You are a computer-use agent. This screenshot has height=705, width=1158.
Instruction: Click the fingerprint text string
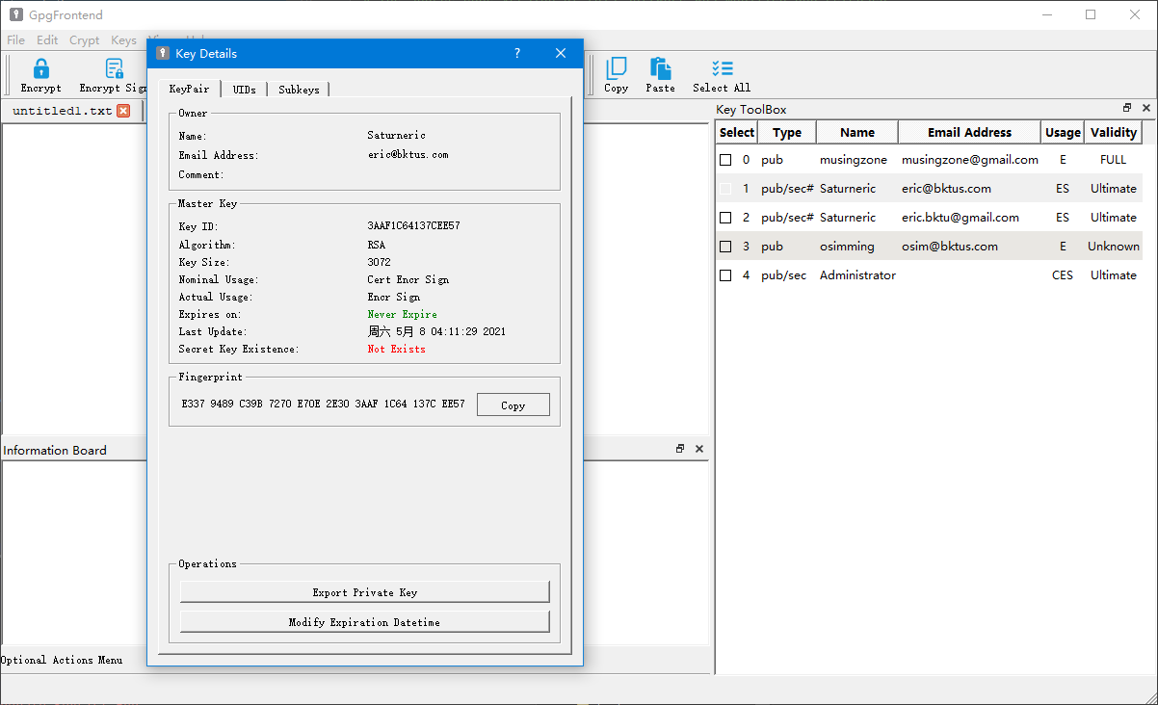(323, 404)
